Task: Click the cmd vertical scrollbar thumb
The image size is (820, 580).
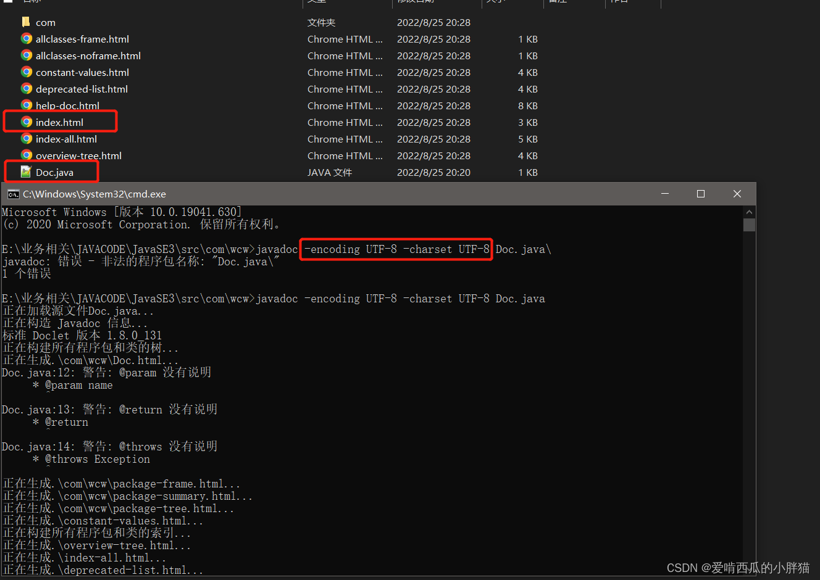Action: [750, 225]
